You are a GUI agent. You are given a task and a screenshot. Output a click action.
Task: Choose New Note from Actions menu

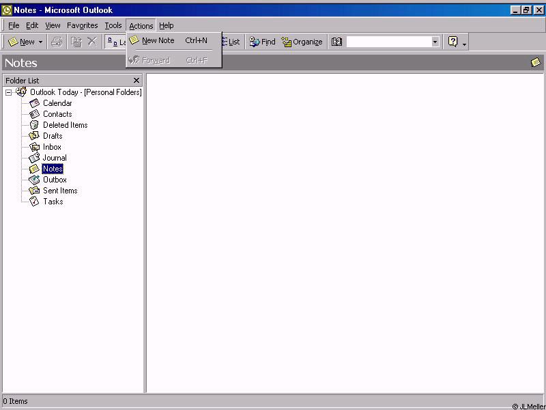pyautogui.click(x=158, y=40)
